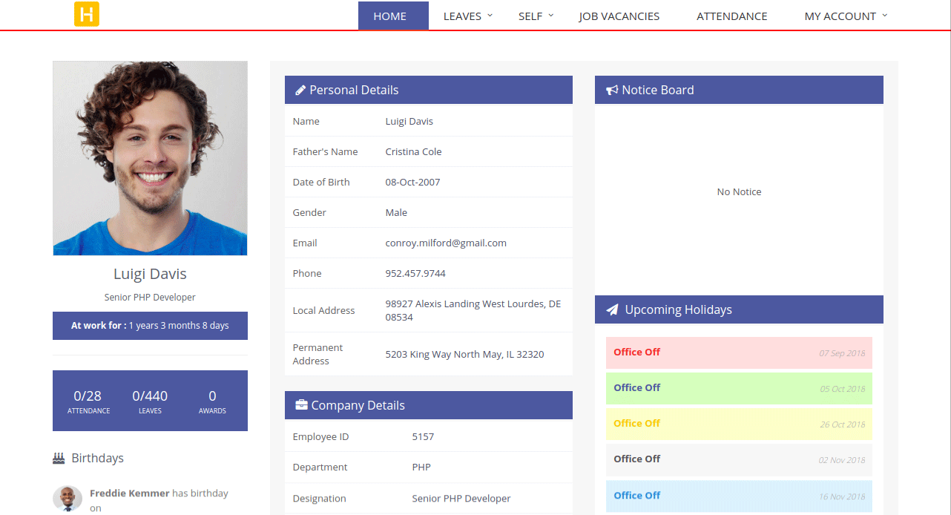Click the birthday cake icon beside Birthdays
Image resolution: width=951 pixels, height=515 pixels.
pyautogui.click(x=58, y=458)
